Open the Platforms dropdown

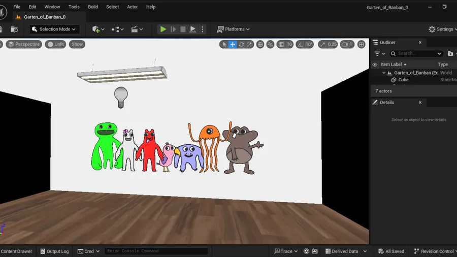coord(234,29)
